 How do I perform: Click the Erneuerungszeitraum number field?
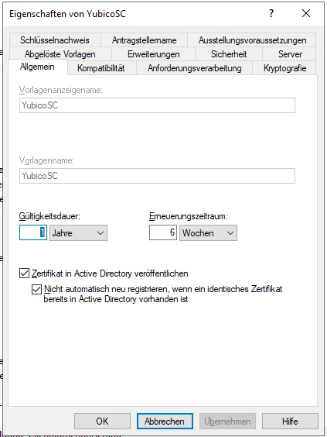tap(163, 232)
